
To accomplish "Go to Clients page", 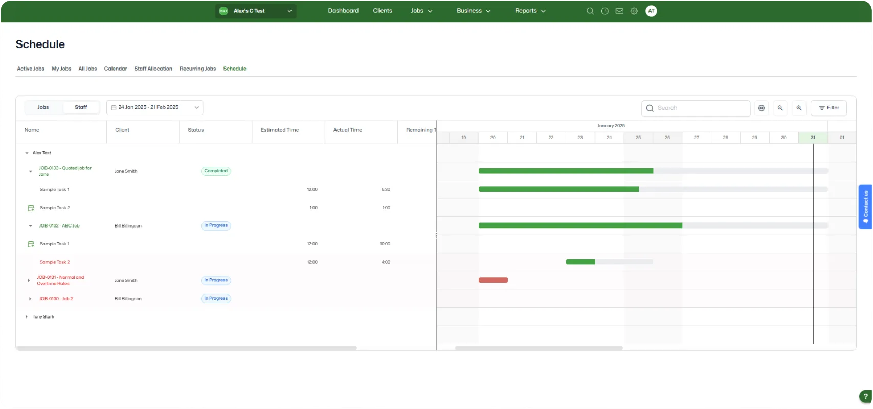I will tap(383, 11).
